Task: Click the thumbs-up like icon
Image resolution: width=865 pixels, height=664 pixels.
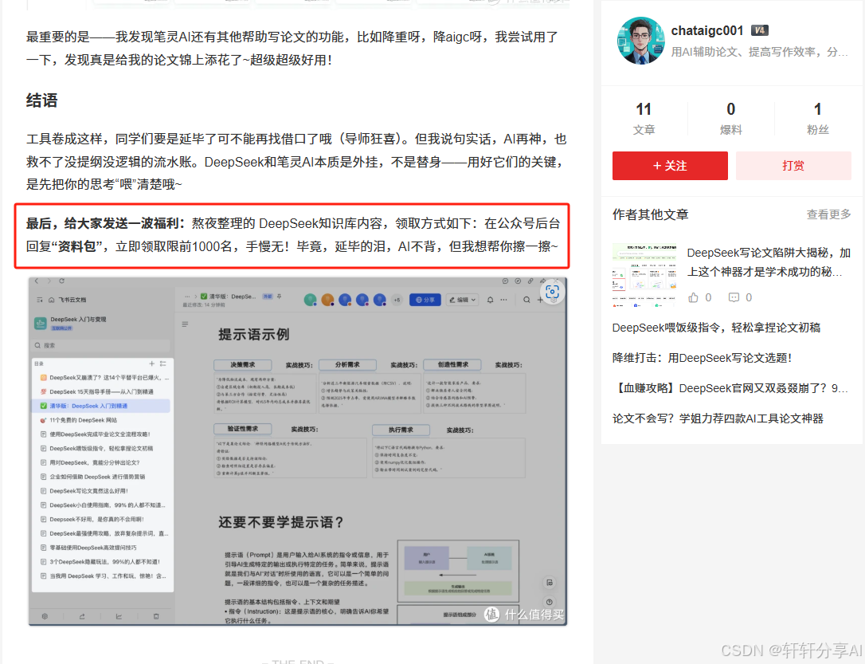Action: 694,297
